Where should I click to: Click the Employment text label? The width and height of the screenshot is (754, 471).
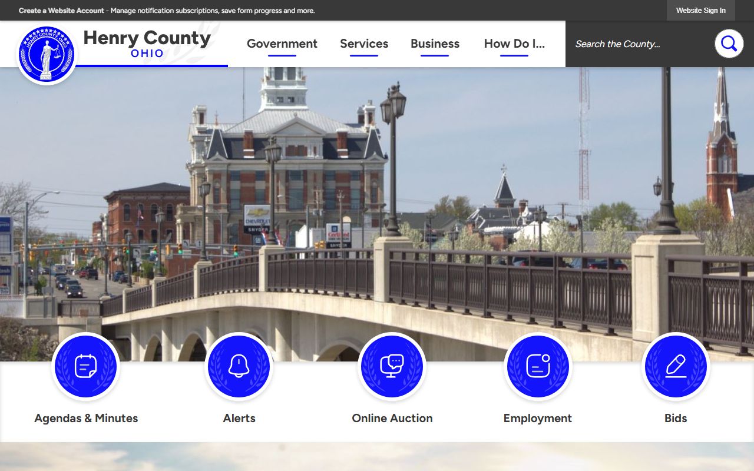538,418
